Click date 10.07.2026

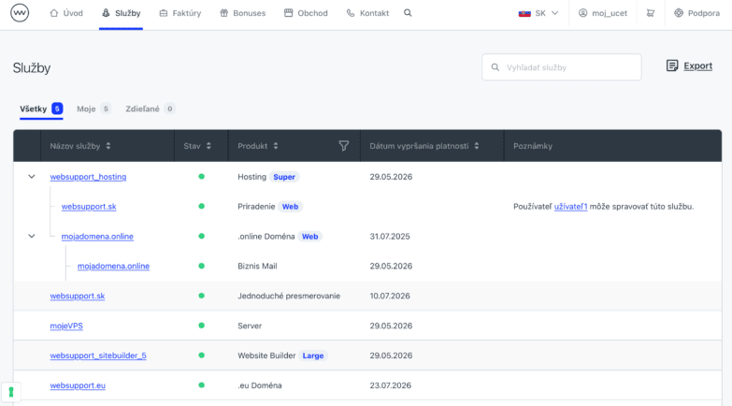coord(390,297)
